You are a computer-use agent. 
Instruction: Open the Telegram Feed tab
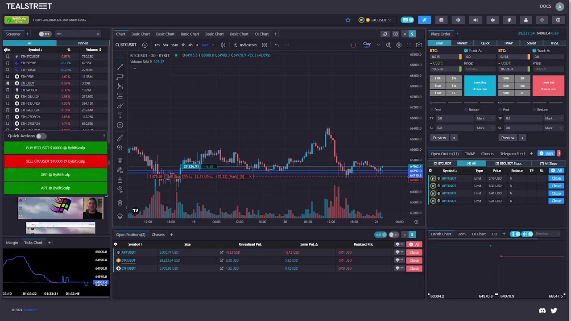click(512, 154)
